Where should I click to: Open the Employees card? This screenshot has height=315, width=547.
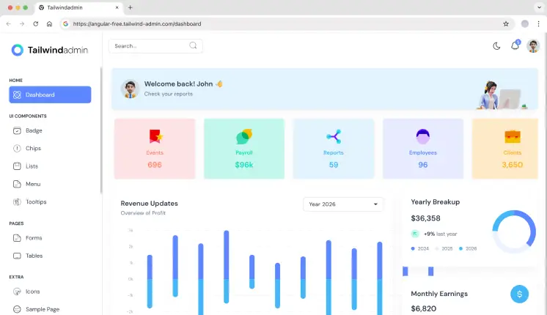tap(423, 149)
